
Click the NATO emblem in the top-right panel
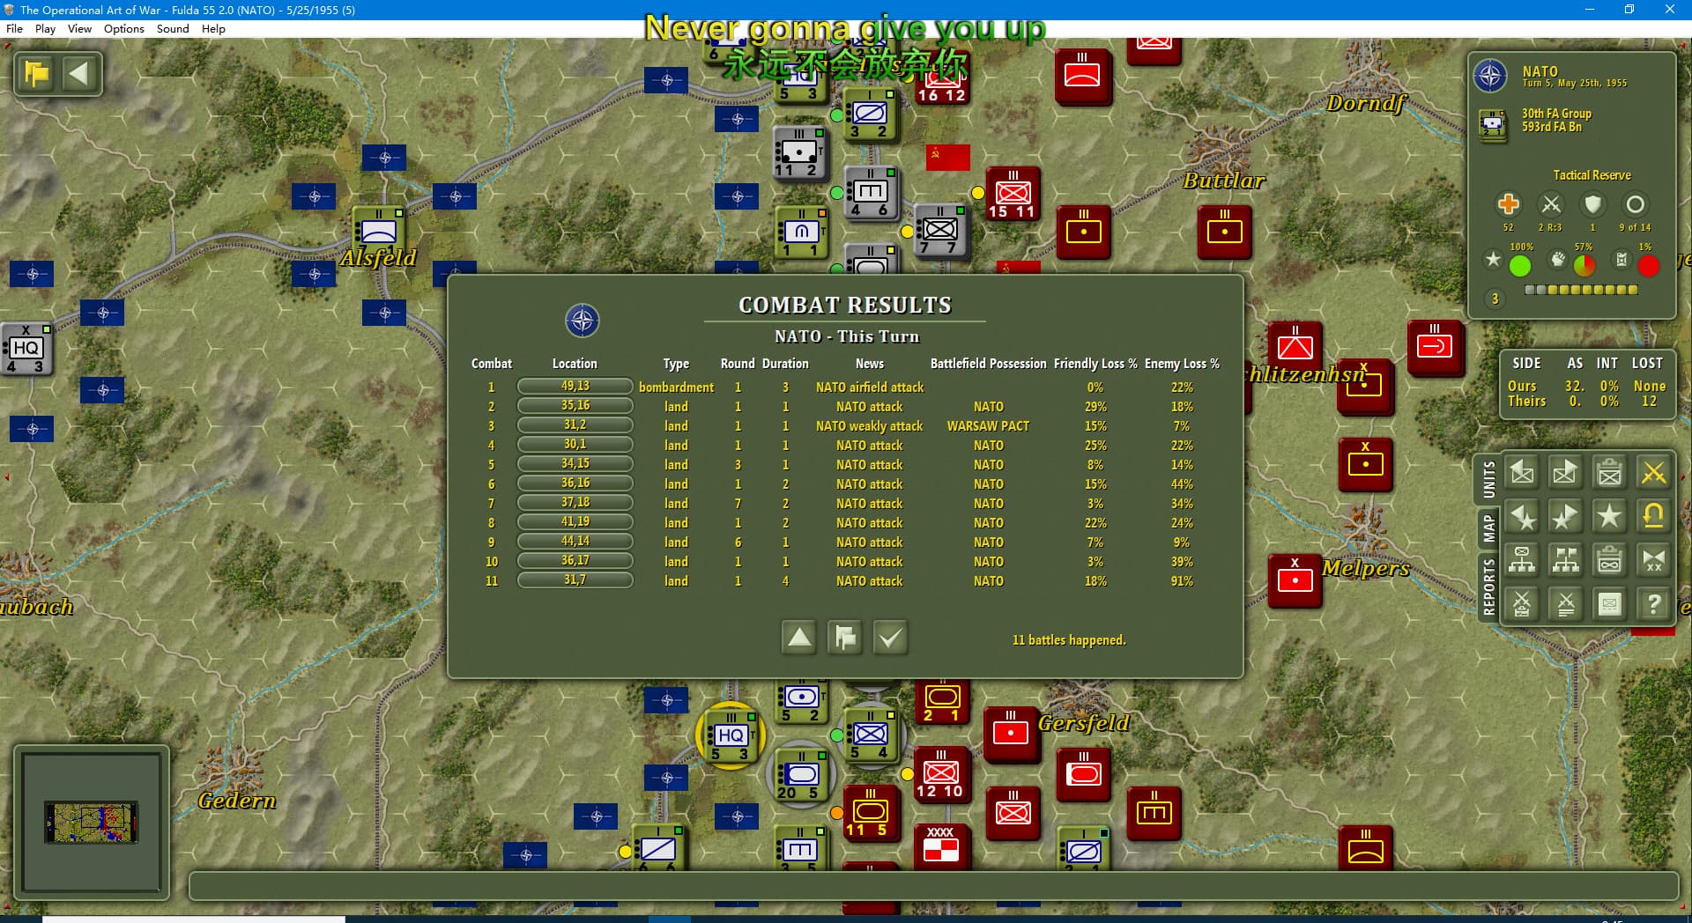pyautogui.click(x=1490, y=76)
